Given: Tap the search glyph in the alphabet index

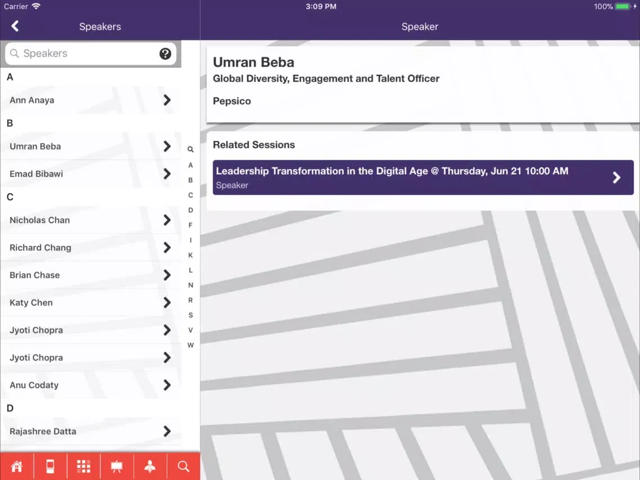Looking at the screenshot, I should (x=190, y=149).
